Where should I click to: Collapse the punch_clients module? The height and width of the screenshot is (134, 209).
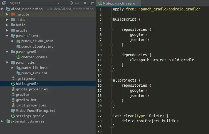(x=7, y=36)
